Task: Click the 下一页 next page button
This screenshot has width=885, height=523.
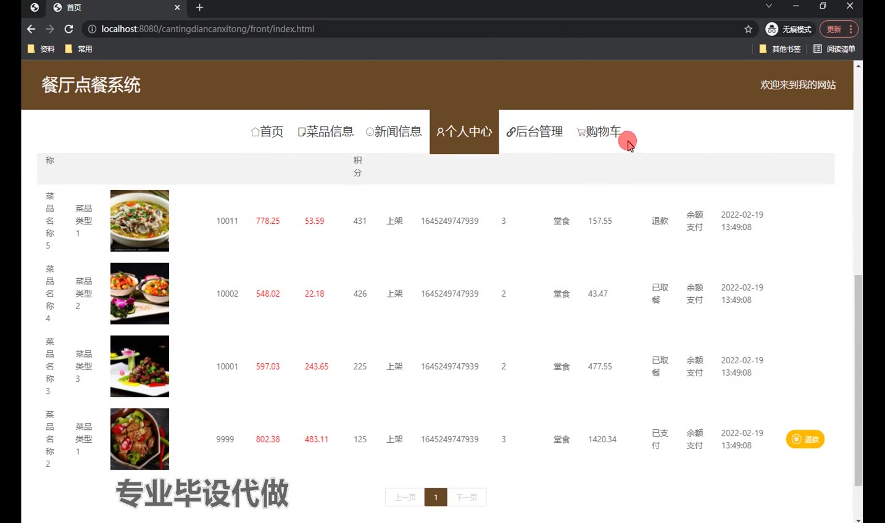Action: pos(467,497)
